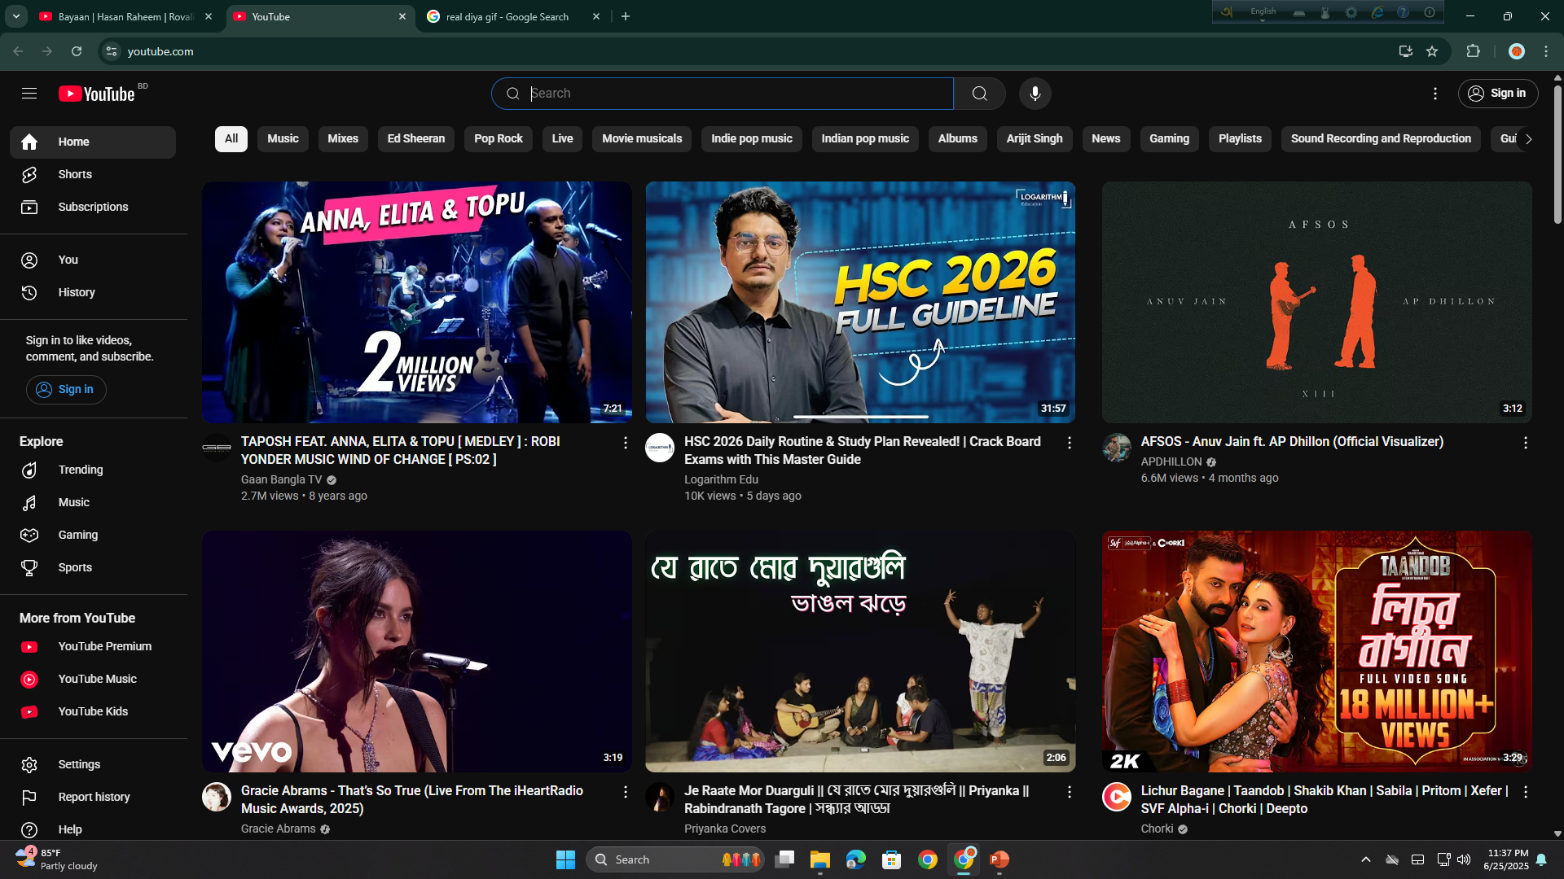The image size is (1564, 879).
Task: Open Chrome tab search dropdown
Action: (16, 16)
